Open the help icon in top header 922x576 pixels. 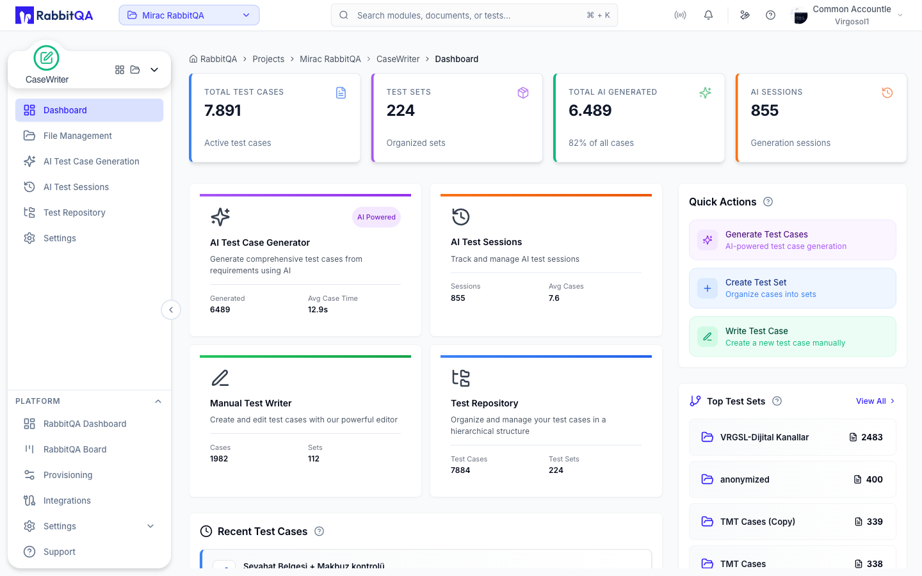770,15
